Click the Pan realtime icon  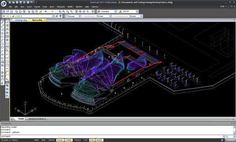click(60, 11)
